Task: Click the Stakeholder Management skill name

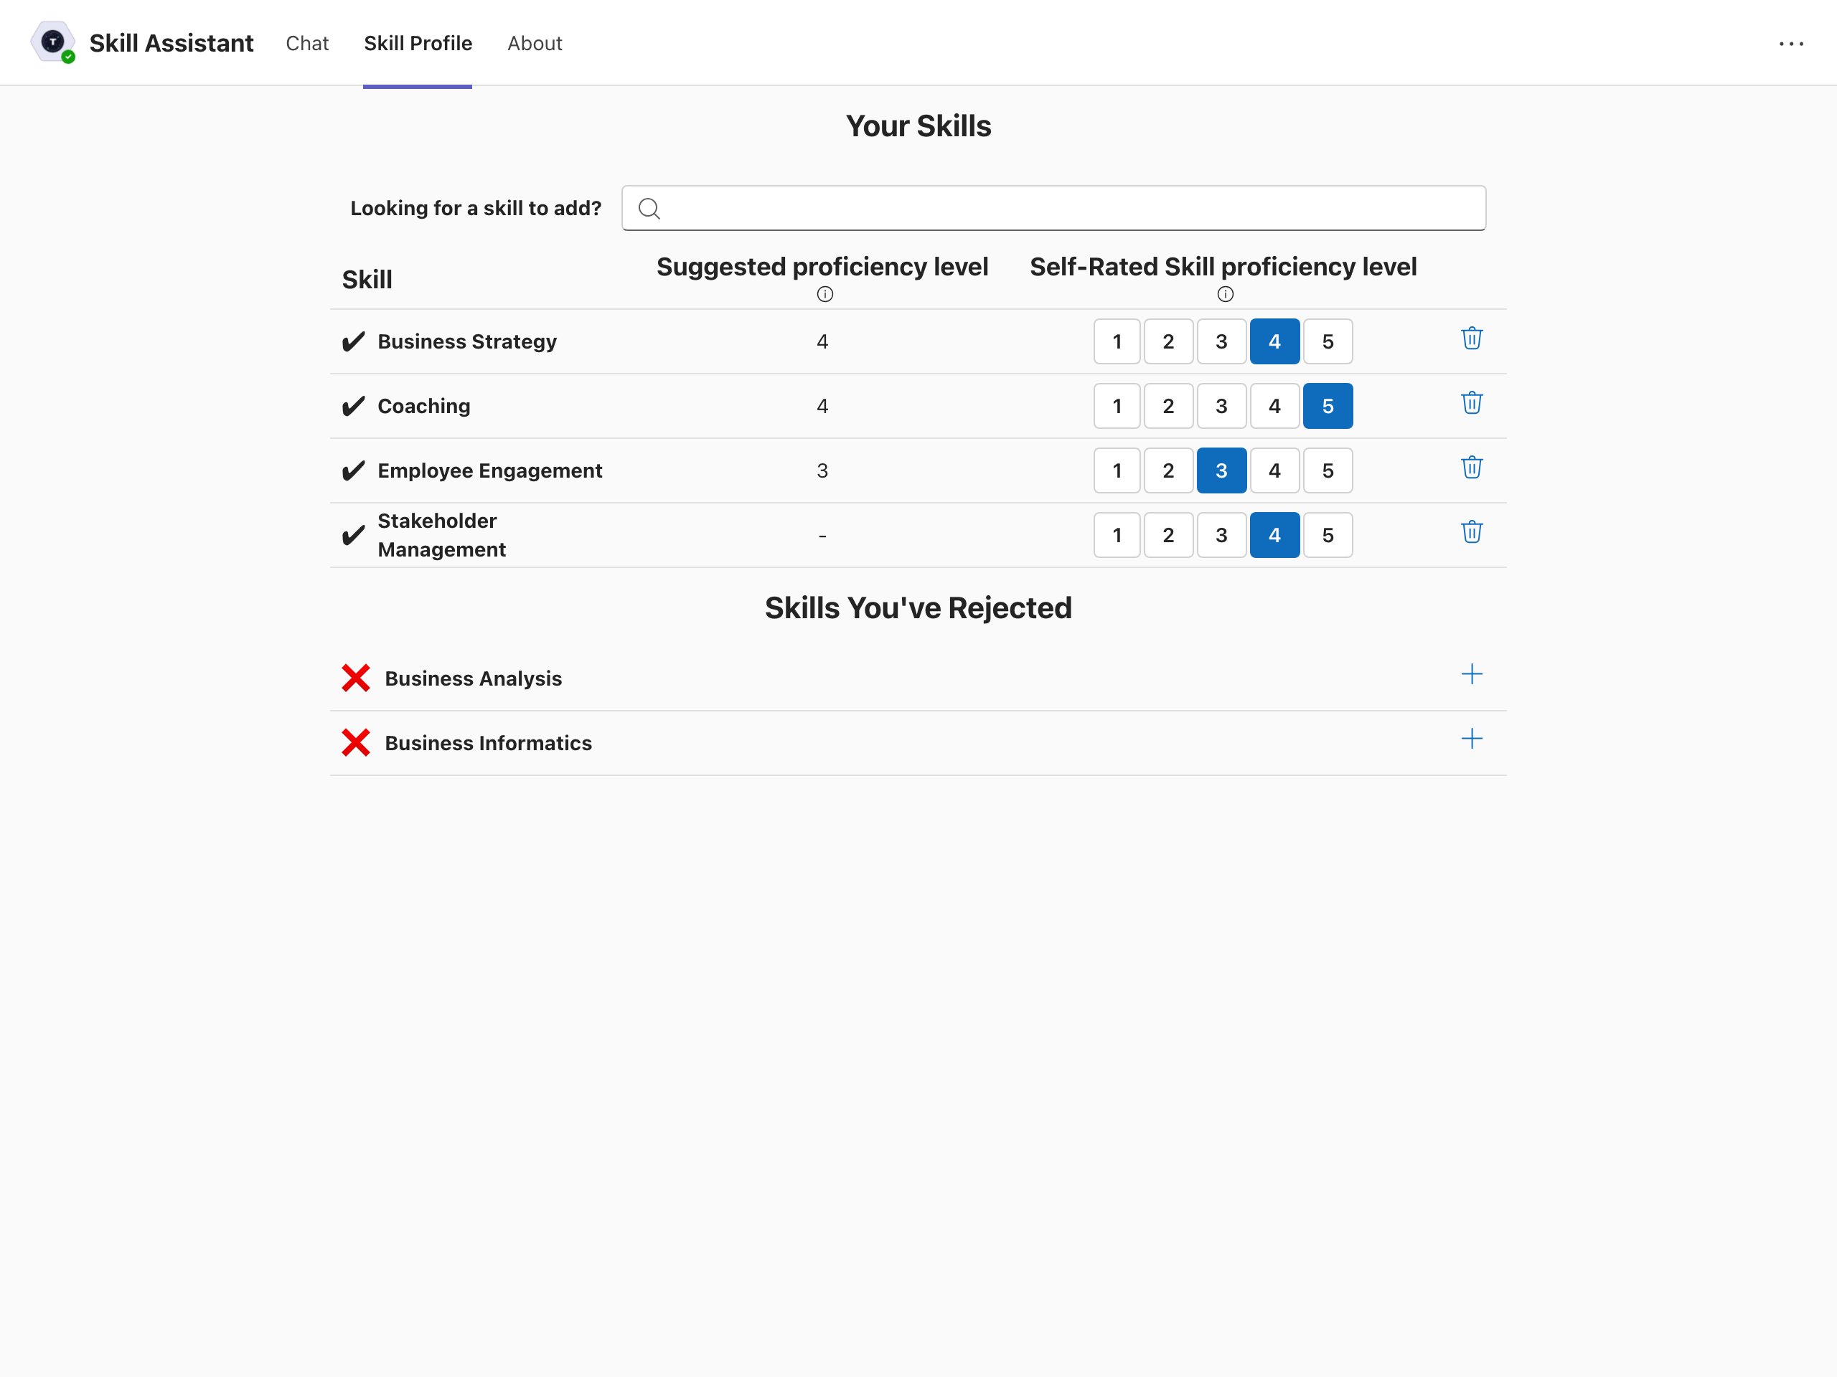Action: (x=441, y=535)
